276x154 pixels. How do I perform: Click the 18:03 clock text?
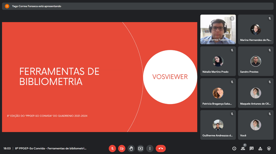pos(7,148)
